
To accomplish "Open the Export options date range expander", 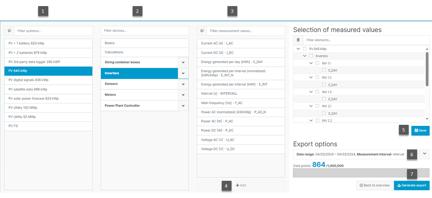I will [424, 154].
